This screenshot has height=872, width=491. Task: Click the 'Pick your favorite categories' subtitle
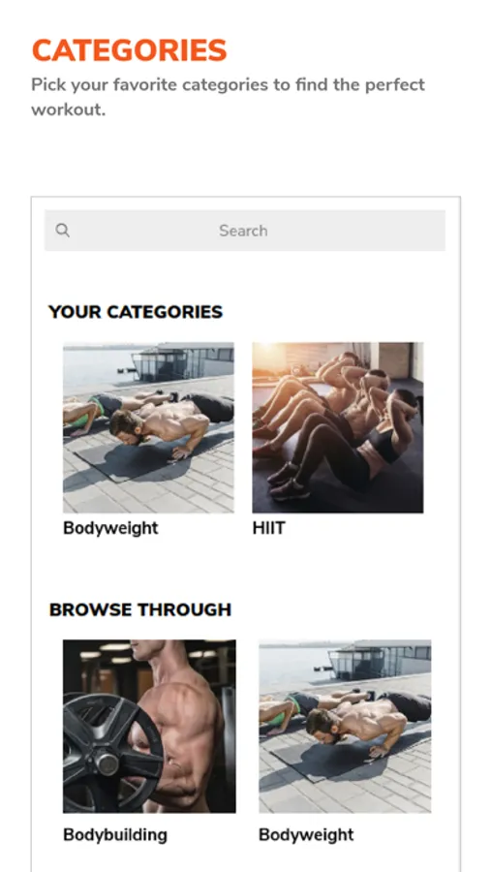[x=228, y=97]
